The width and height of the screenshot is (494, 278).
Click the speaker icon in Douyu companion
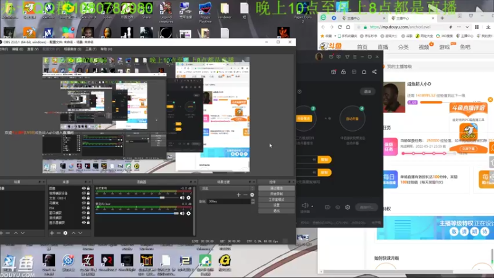304,206
